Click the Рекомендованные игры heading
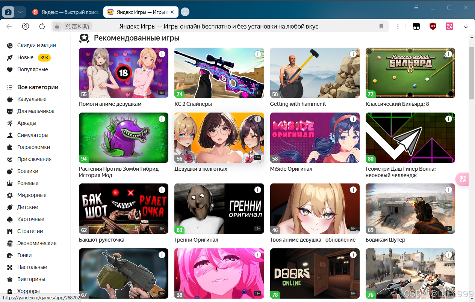This screenshot has height=302, width=475. (137, 38)
